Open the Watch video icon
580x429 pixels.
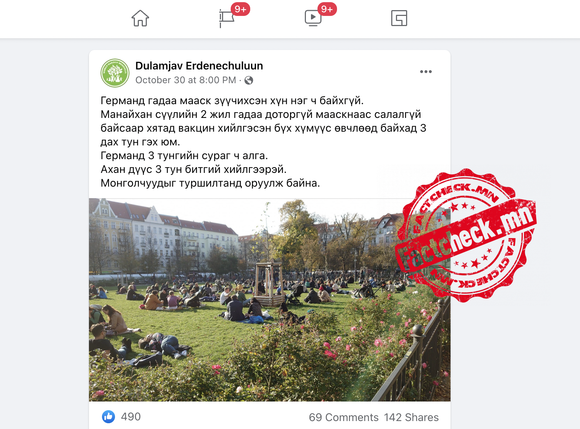tap(313, 18)
